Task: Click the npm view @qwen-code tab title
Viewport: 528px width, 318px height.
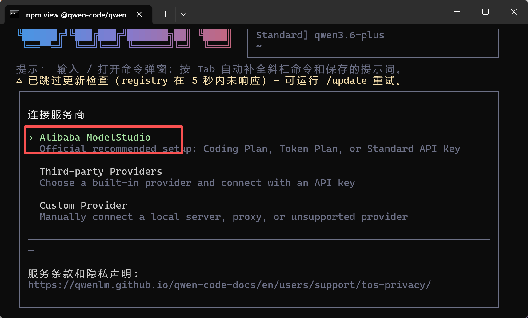Action: pos(76,15)
